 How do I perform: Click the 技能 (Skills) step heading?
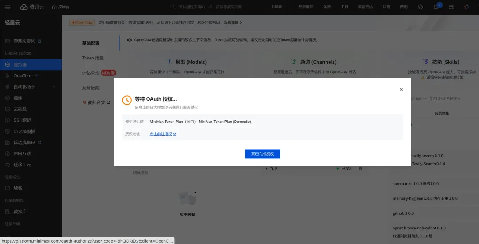(445, 62)
